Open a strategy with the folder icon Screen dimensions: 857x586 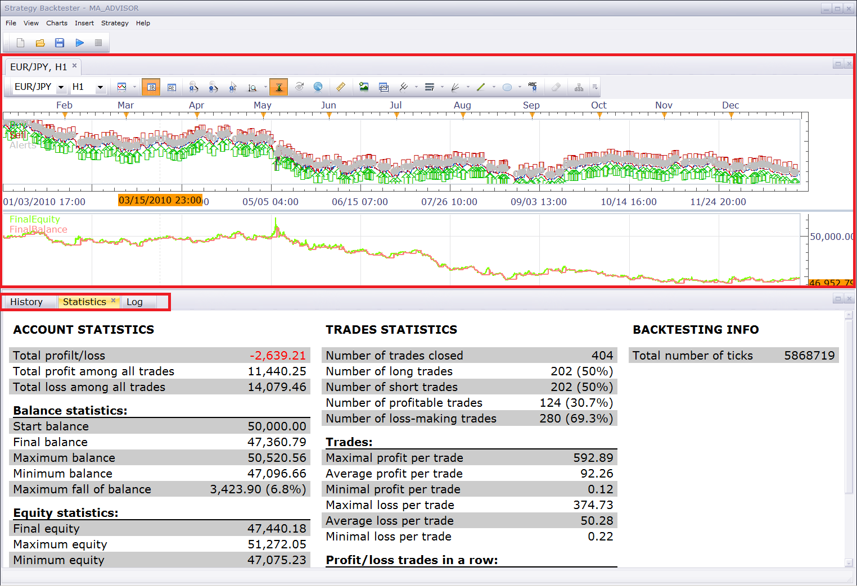[x=40, y=43]
